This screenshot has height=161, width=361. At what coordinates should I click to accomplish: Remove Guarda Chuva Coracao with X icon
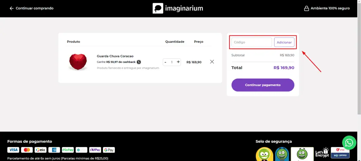[212, 62]
